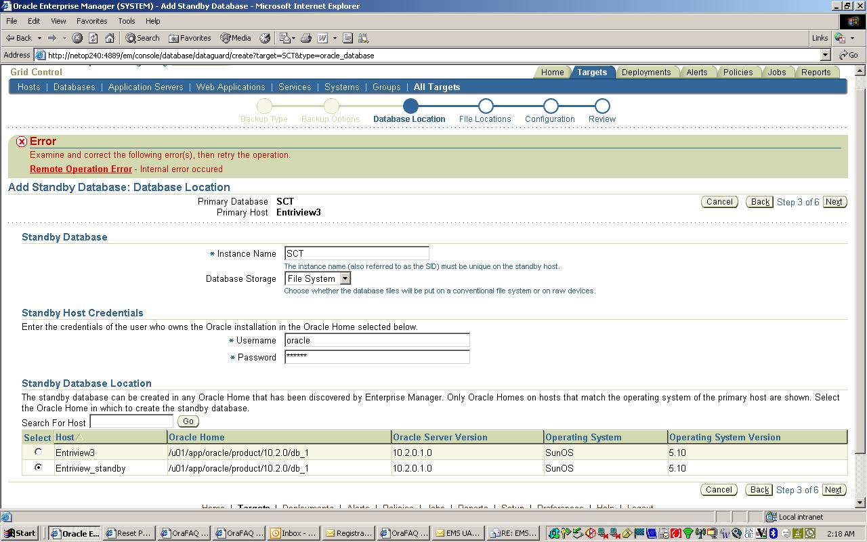Stop page loading with Stop icon
Image resolution: width=867 pixels, height=542 pixels.
coord(77,38)
